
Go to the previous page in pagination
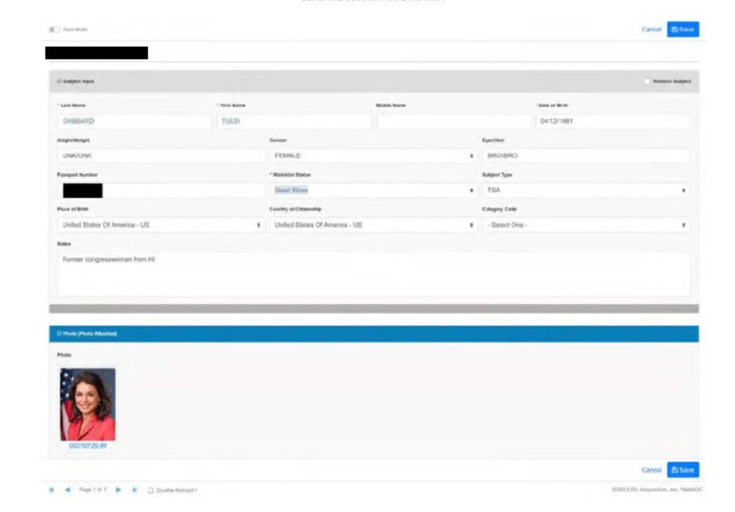pyautogui.click(x=68, y=490)
